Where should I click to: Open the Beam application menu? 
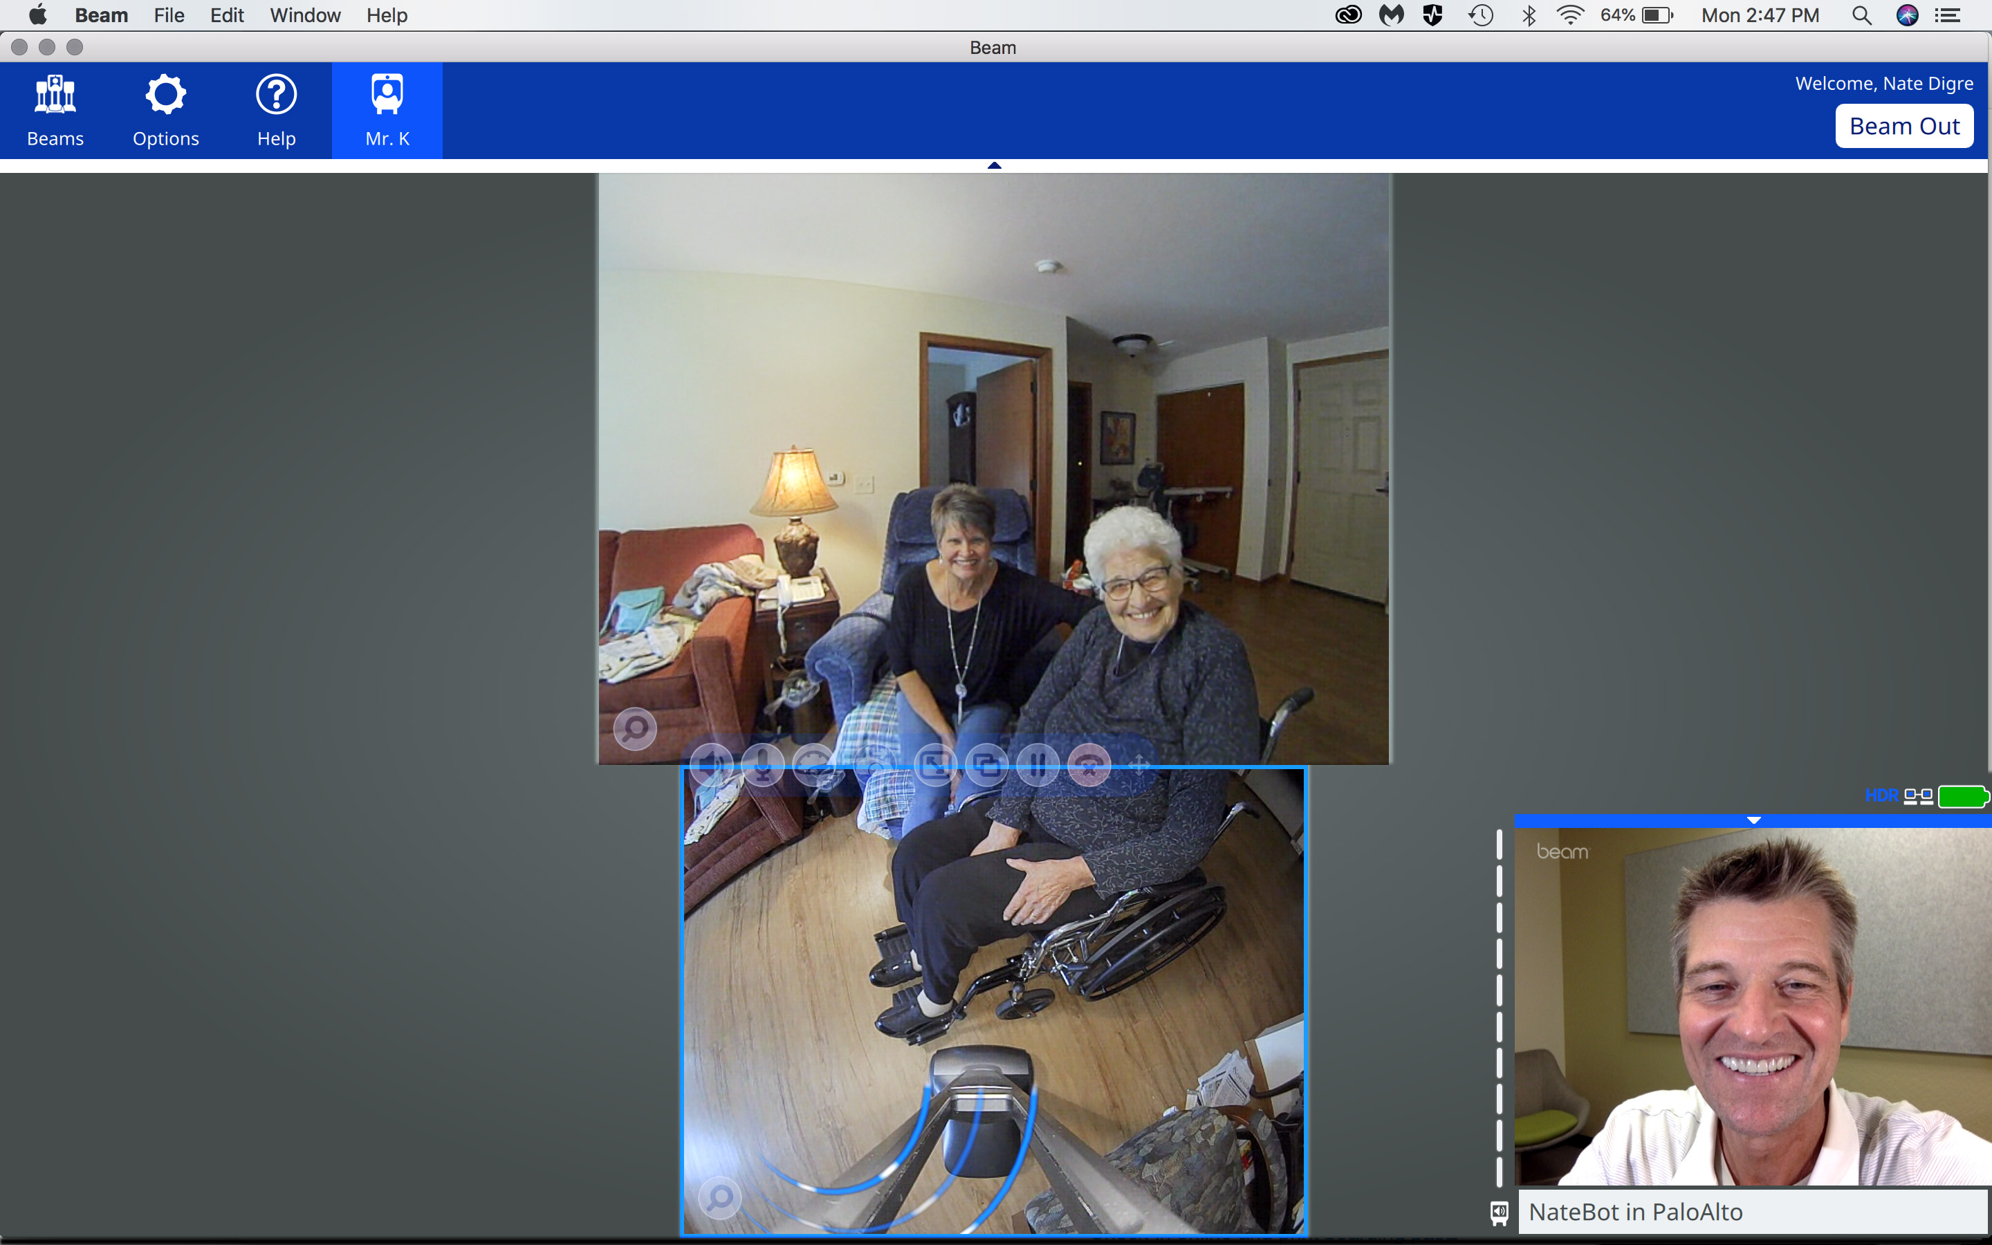click(x=101, y=15)
